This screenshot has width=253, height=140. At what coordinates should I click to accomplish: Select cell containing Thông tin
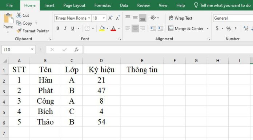click(142, 69)
